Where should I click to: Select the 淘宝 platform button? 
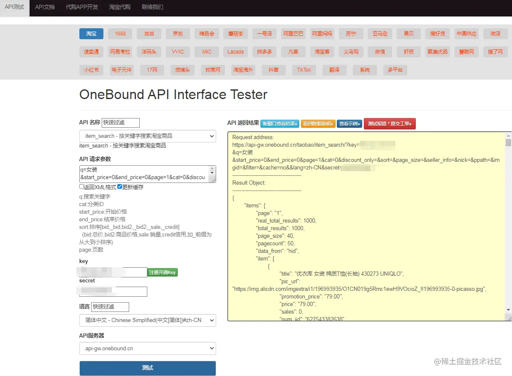pyautogui.click(x=91, y=34)
